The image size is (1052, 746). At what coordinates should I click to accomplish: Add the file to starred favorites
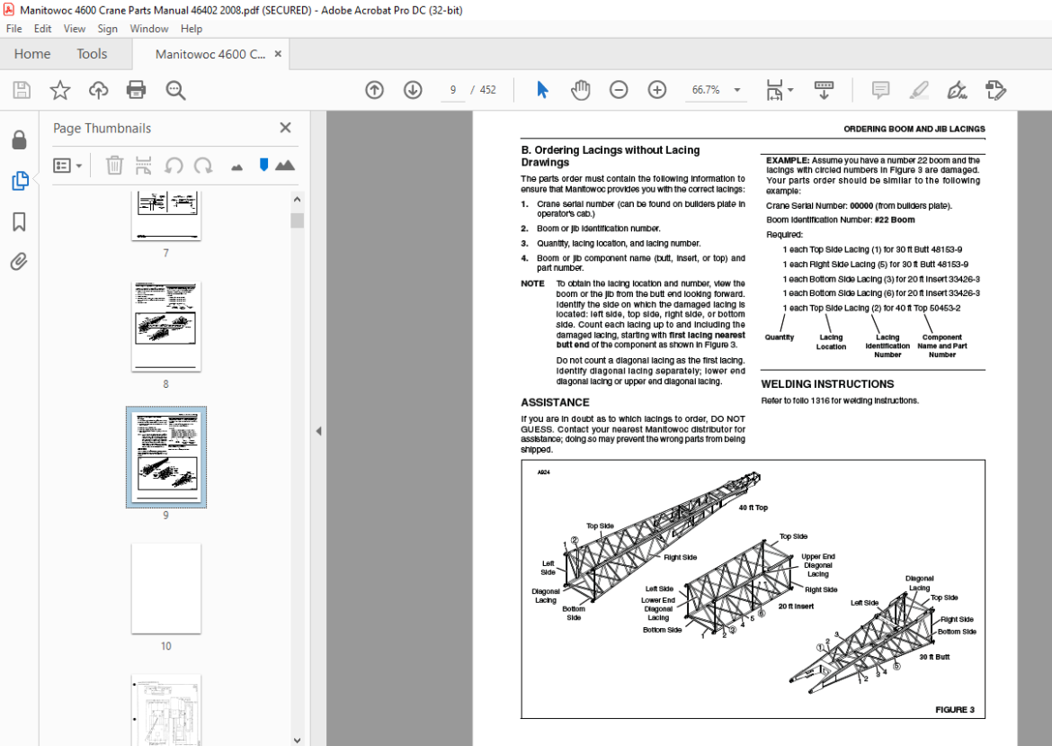(x=60, y=90)
